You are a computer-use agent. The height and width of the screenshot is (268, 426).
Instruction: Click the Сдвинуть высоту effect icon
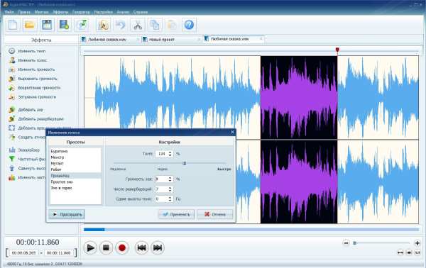point(11,168)
